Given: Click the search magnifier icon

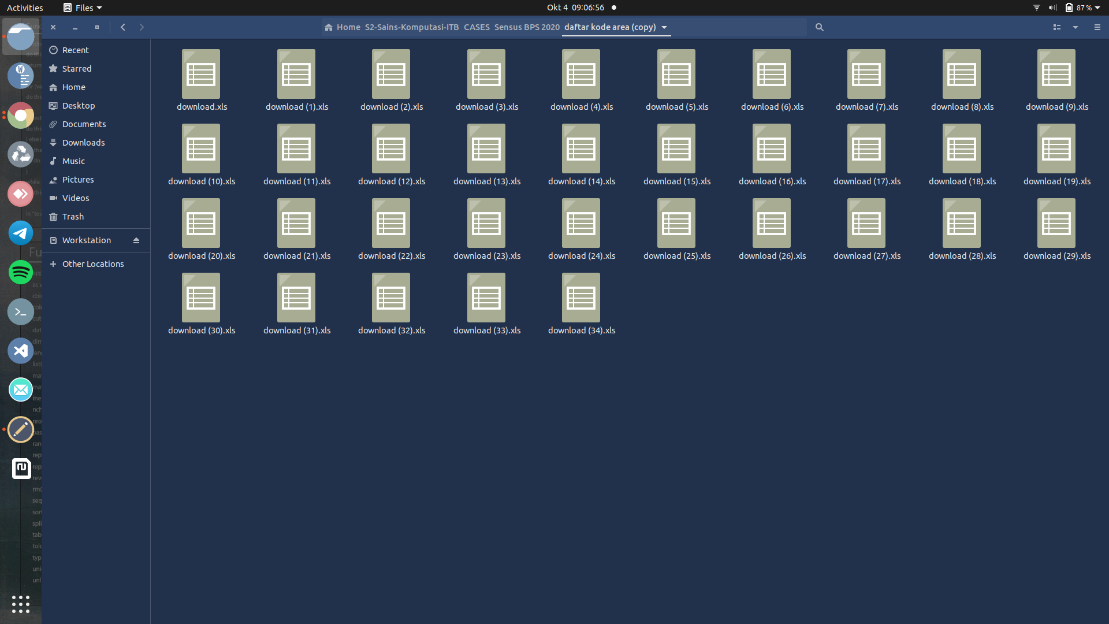Looking at the screenshot, I should pyautogui.click(x=819, y=27).
